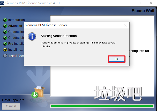Click gray circle beside Install Complete step
The width and height of the screenshot is (157, 111).
(5, 56)
